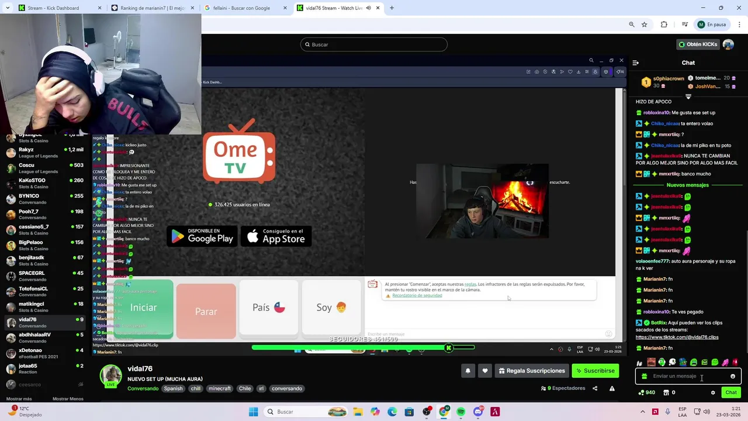Toggle the notification bell for vidal76
The width and height of the screenshot is (748, 421).
click(467, 370)
